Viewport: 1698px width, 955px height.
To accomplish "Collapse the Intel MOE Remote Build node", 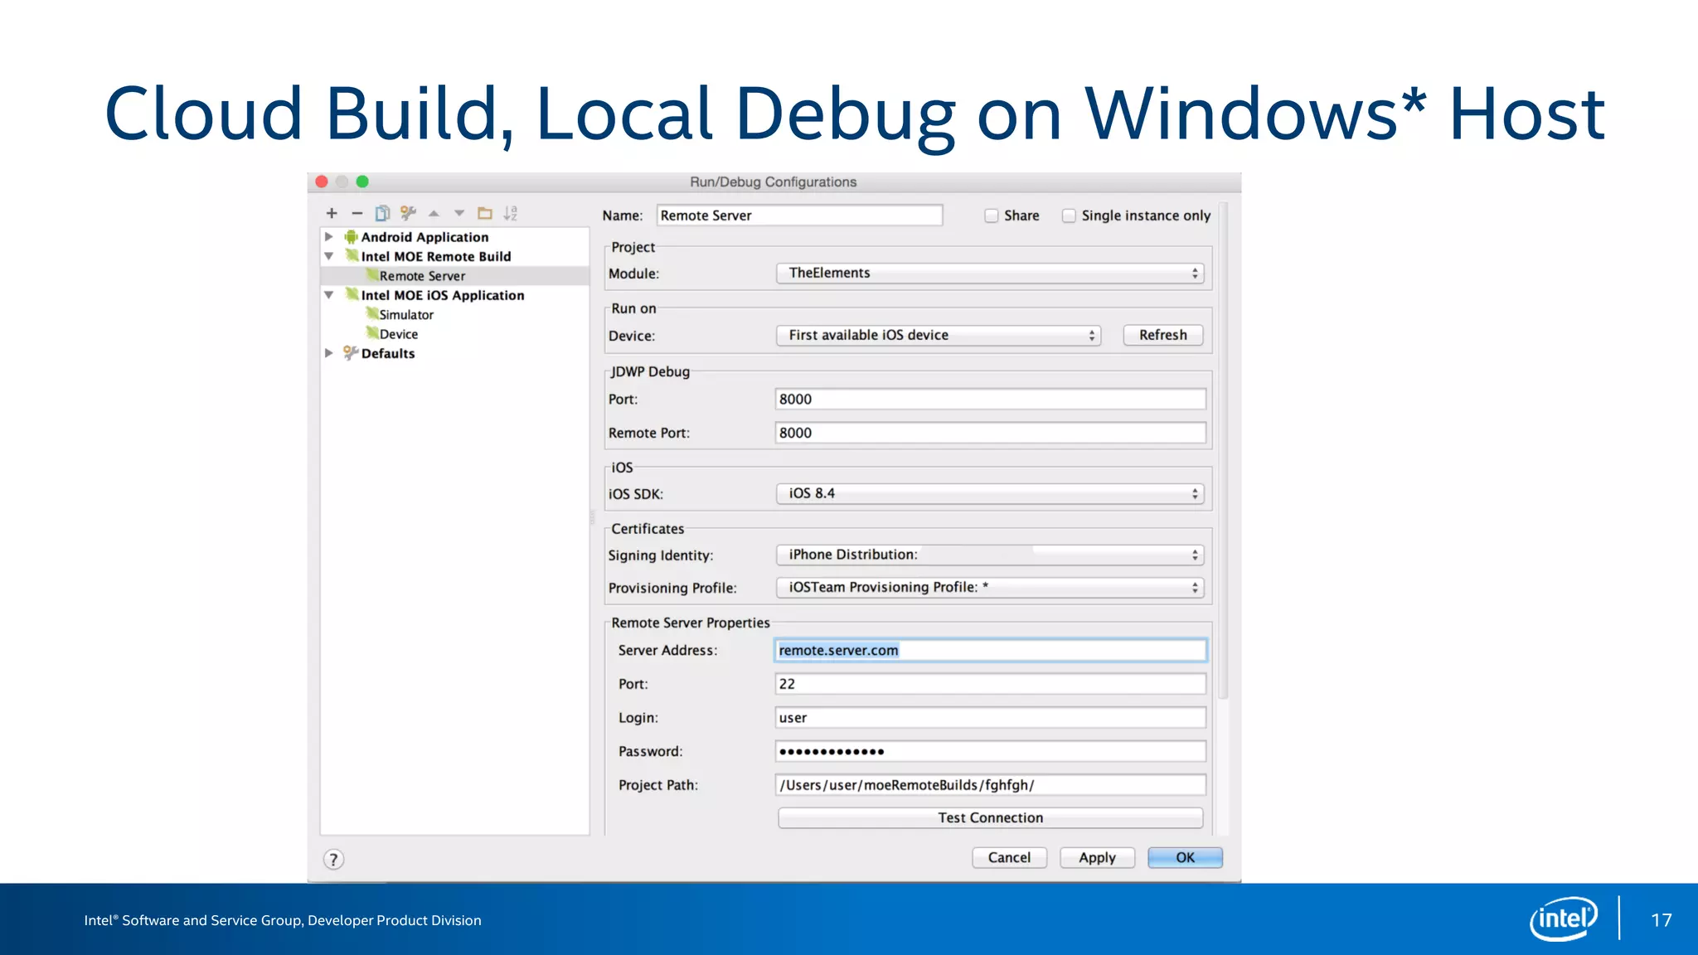I will [329, 256].
